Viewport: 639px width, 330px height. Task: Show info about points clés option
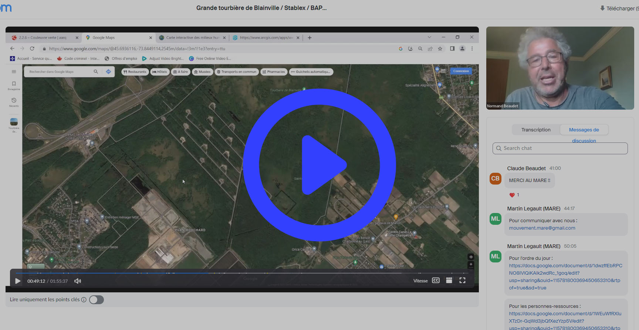[84, 300]
